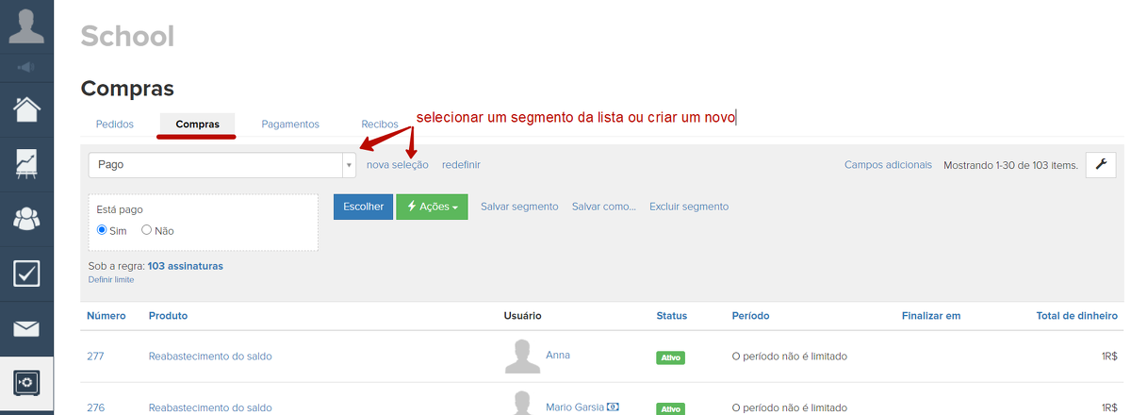Click the megaphone notifications icon

point(26,67)
